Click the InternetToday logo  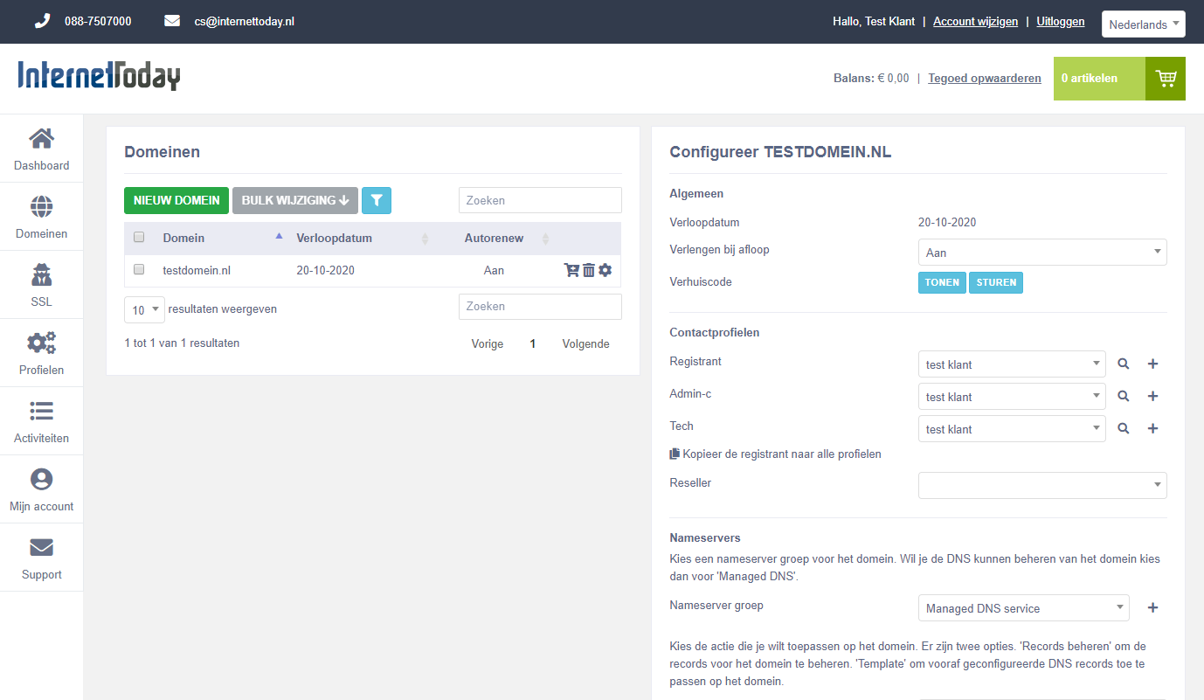coord(99,76)
